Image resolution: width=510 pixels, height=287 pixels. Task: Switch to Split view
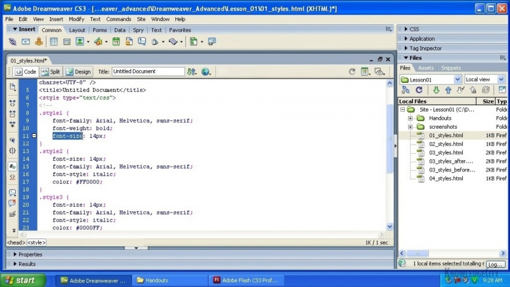(x=51, y=71)
